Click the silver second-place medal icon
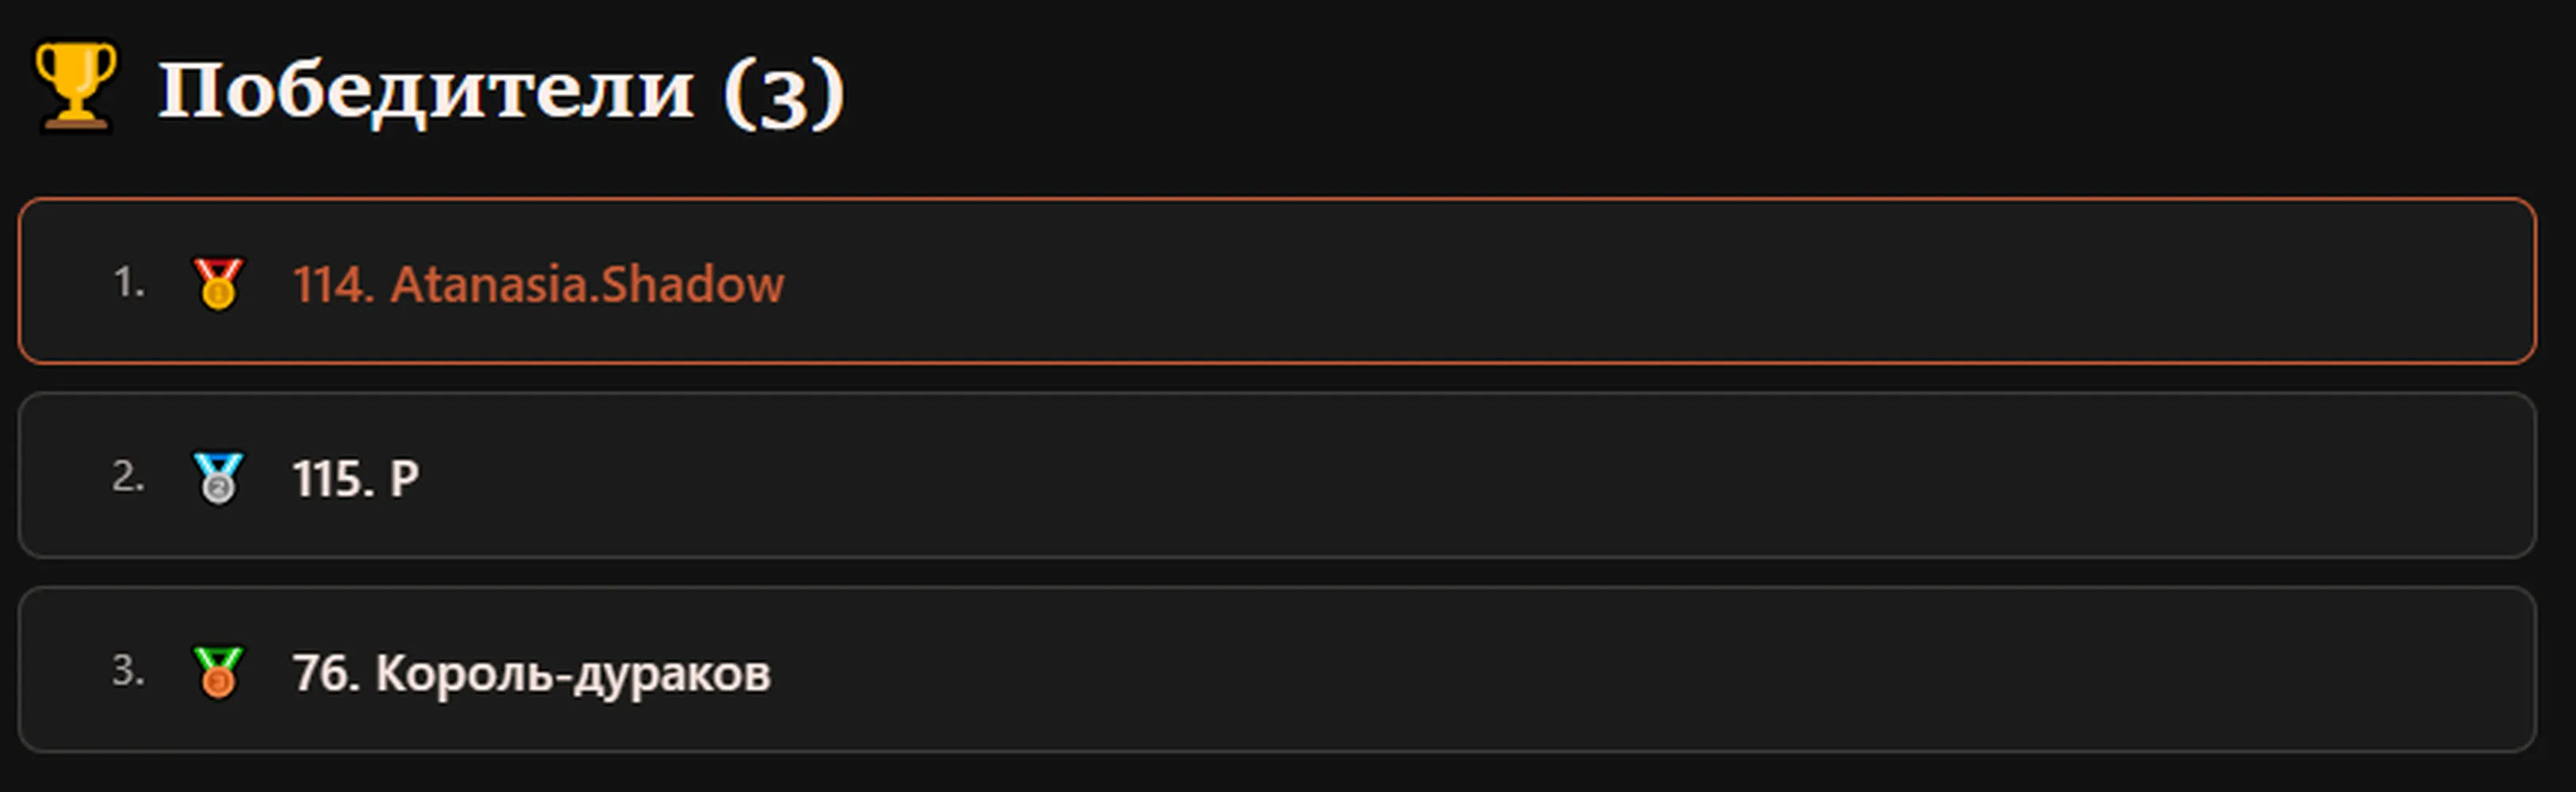Screen dimensions: 2576x792 (218, 478)
